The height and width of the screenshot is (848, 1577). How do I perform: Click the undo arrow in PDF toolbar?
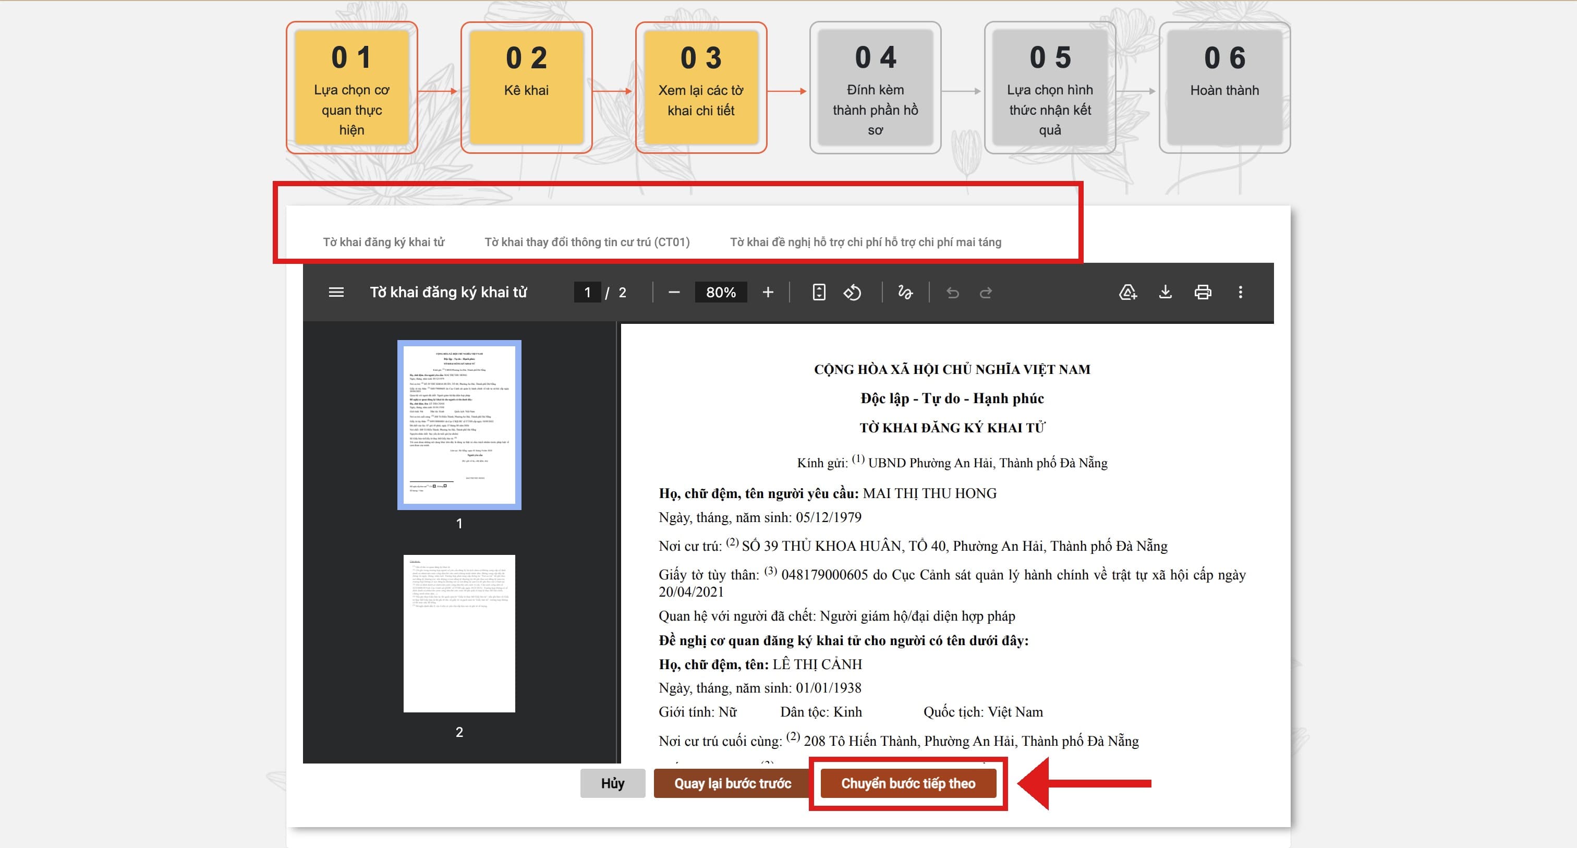952,293
